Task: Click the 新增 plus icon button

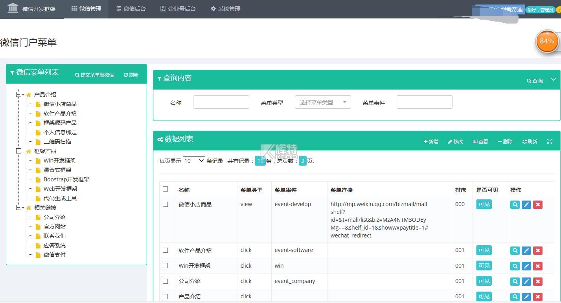Action: [431, 141]
